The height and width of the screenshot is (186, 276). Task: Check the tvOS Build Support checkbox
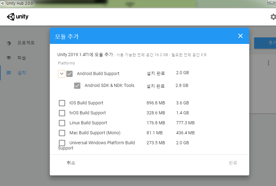pyautogui.click(x=62, y=113)
